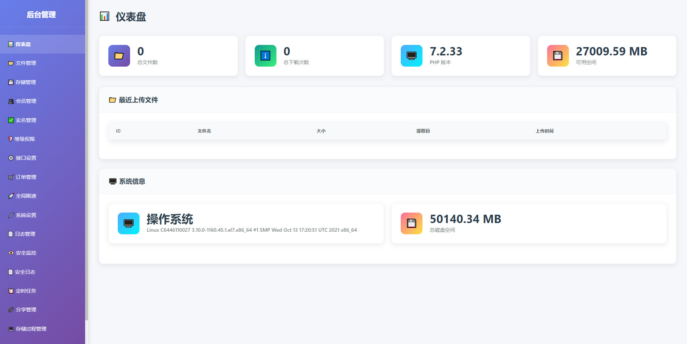The height and width of the screenshot is (344, 687).
Task: Click the download arrow icon on 总下载次数 card
Action: [265, 56]
